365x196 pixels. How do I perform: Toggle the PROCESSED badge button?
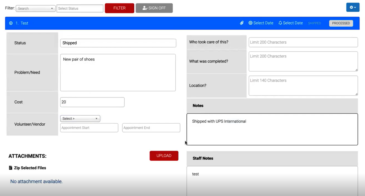(x=341, y=23)
